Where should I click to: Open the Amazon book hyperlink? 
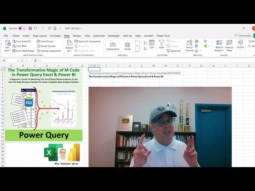tap(135, 73)
